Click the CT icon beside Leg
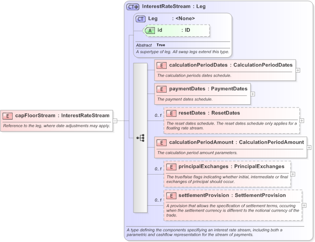 pyautogui.click(x=140, y=19)
